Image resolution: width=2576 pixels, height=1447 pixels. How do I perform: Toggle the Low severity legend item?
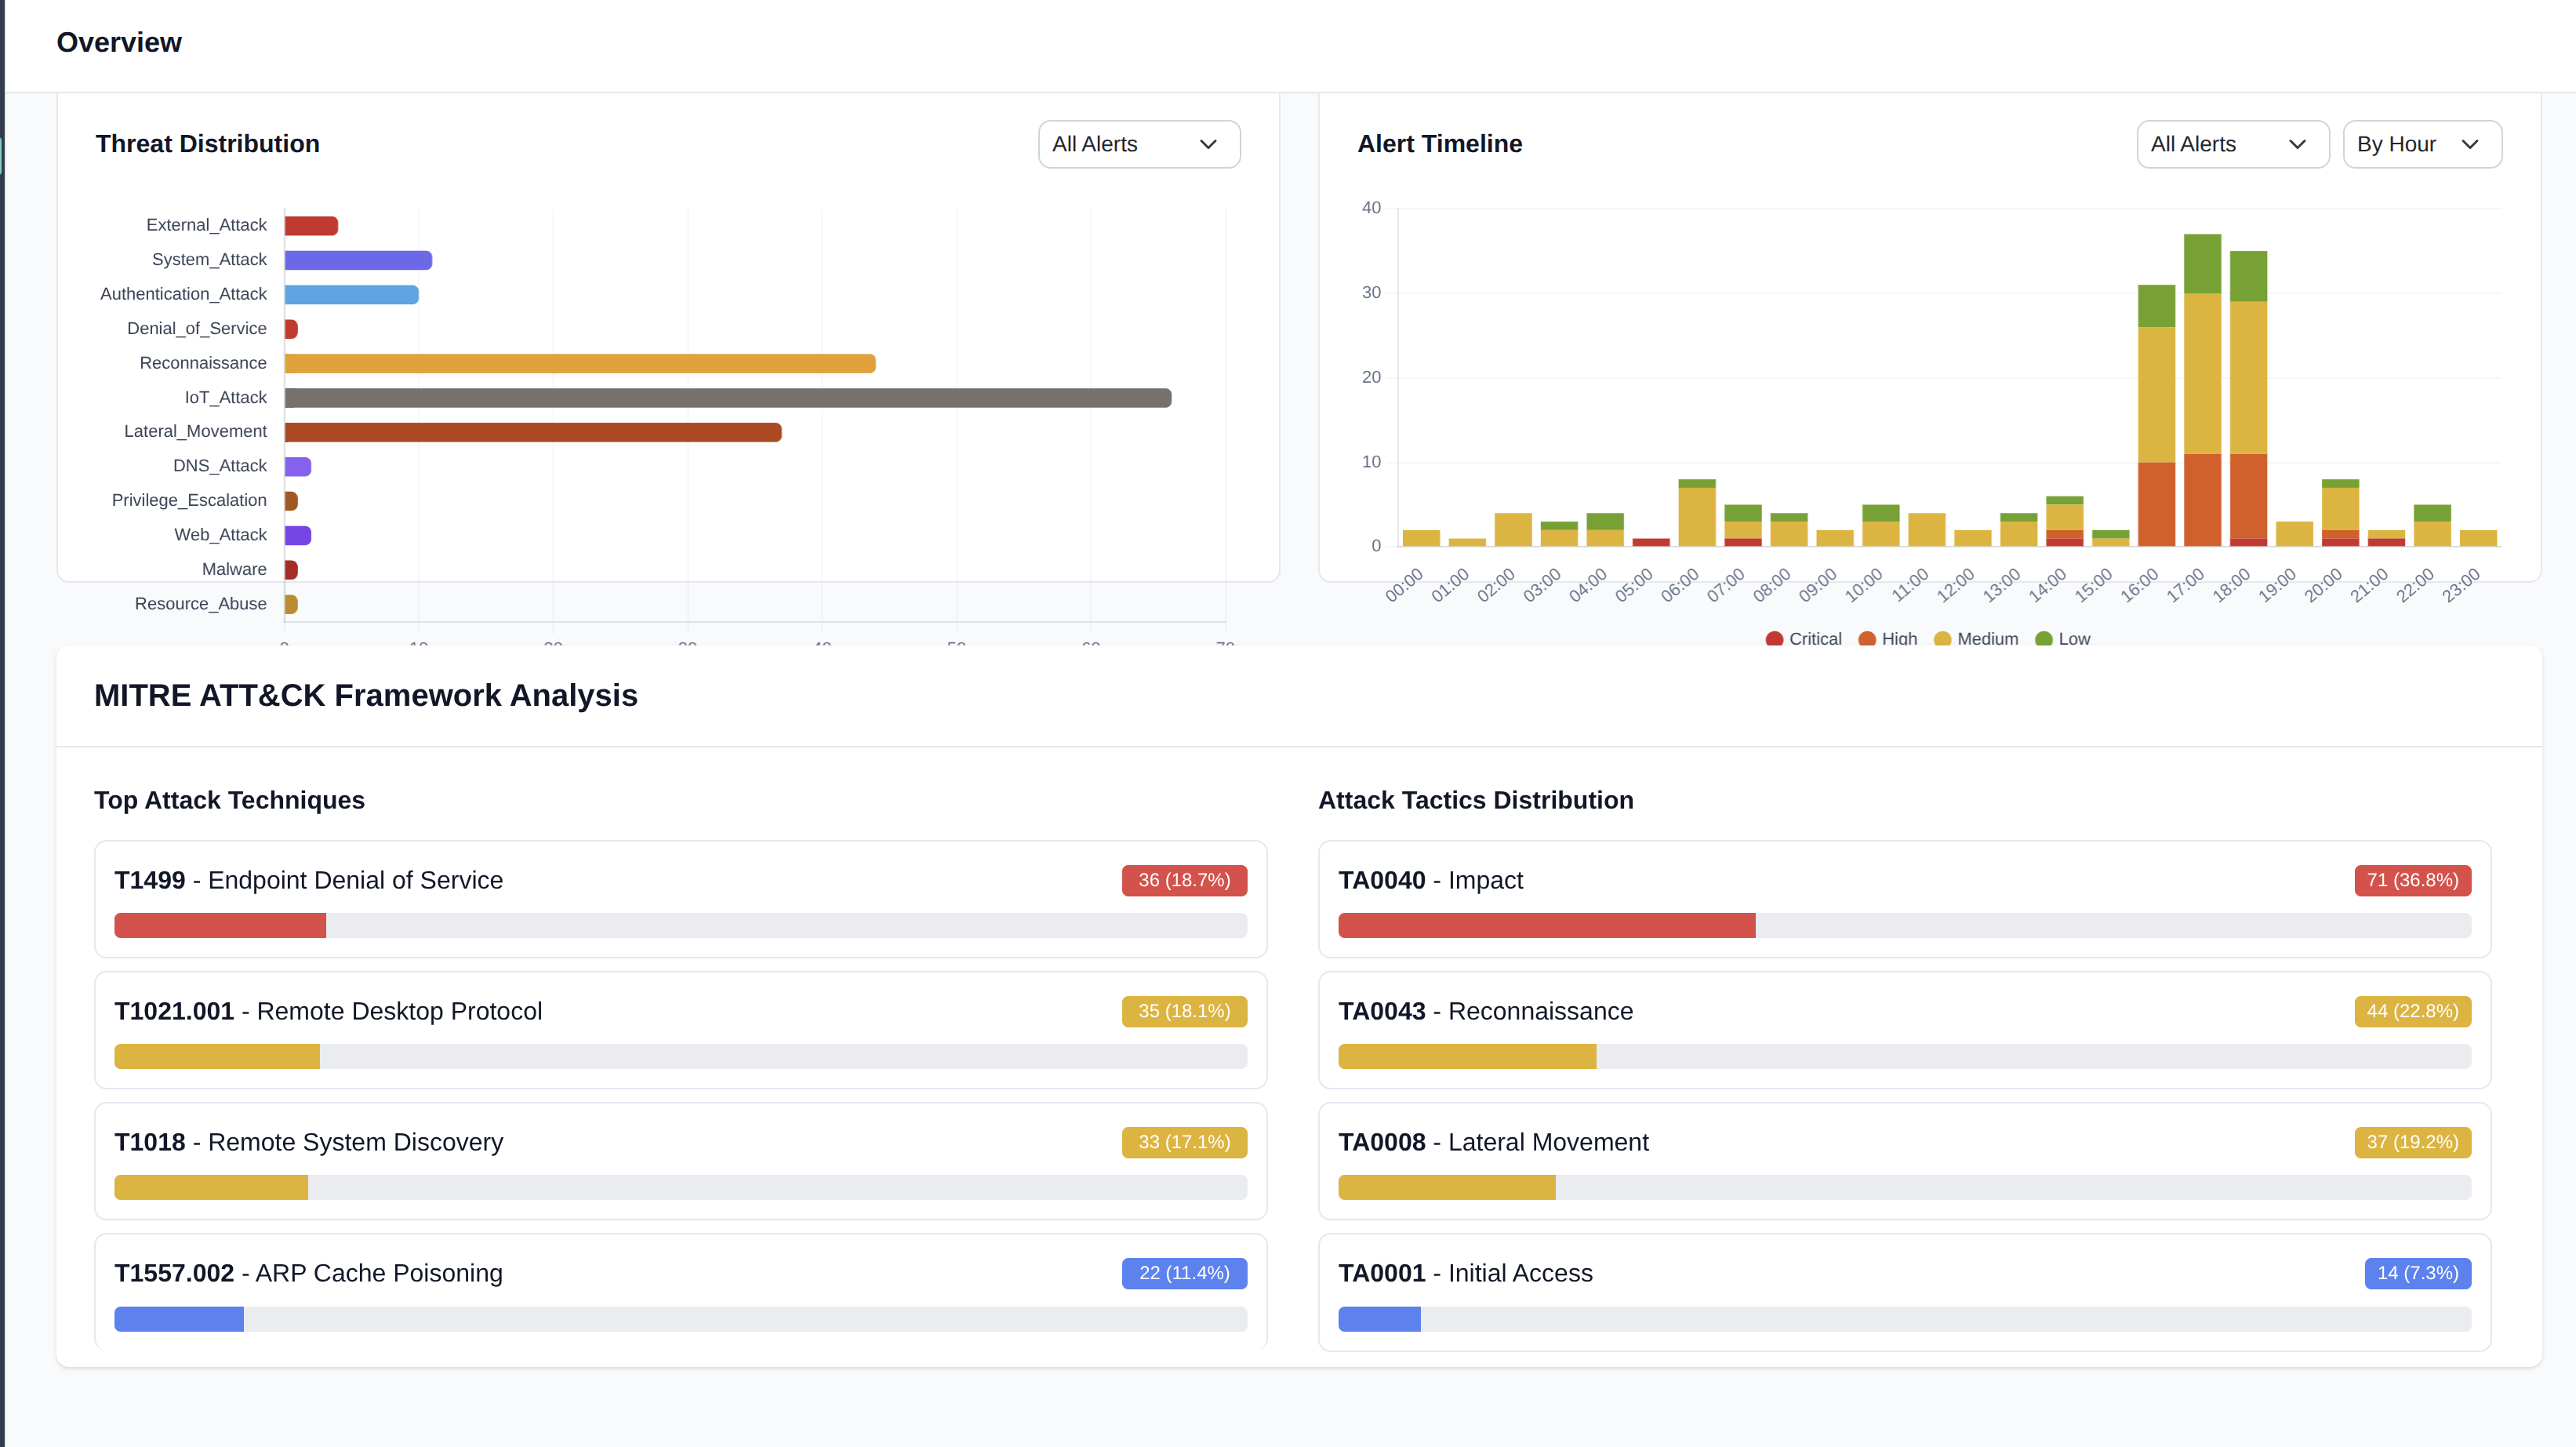pyautogui.click(x=2062, y=638)
